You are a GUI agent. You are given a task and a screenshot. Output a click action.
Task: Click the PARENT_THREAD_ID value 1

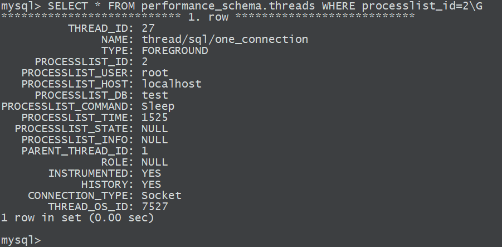click(x=145, y=151)
